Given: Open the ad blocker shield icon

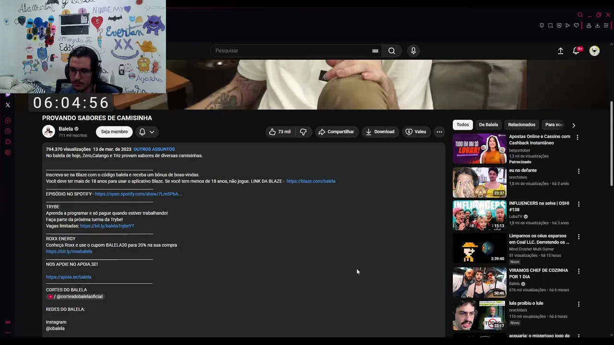Looking at the screenshot, I should click(559, 25).
